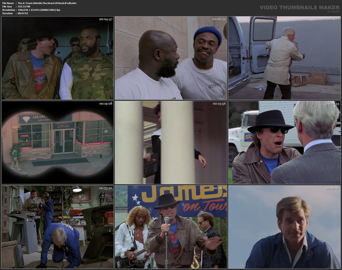Select the singer on tour thumbnail 00:38:17
This screenshot has width=342, height=270.
click(x=171, y=227)
